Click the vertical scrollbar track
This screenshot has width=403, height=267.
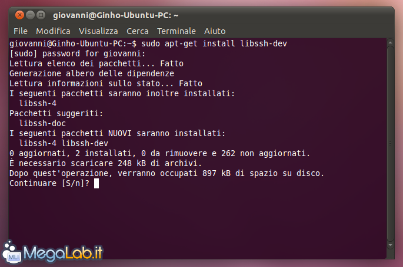pos(390,144)
